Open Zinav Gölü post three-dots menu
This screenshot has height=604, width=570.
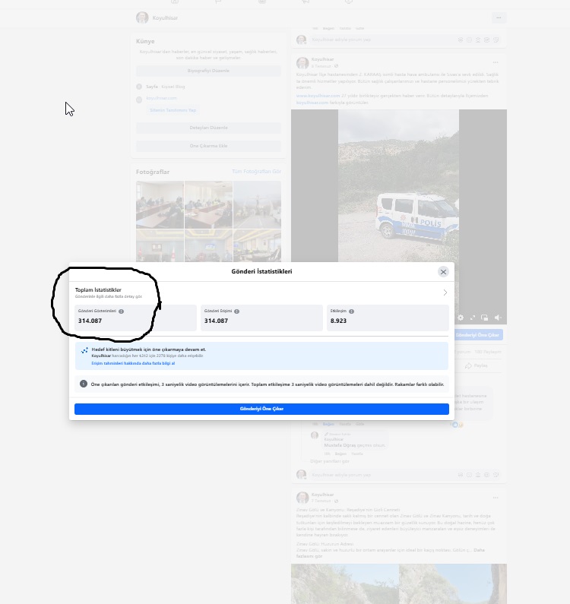tap(496, 498)
